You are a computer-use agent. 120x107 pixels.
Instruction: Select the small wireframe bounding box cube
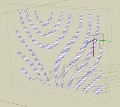pos(95,40)
